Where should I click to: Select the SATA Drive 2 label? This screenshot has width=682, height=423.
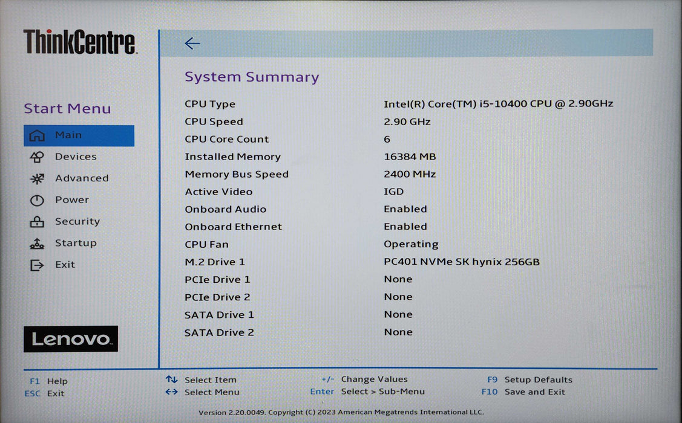coord(219,333)
